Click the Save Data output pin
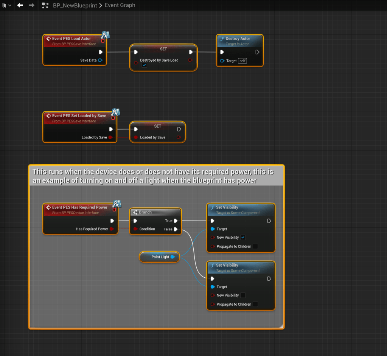This screenshot has width=387, height=356. (x=100, y=60)
